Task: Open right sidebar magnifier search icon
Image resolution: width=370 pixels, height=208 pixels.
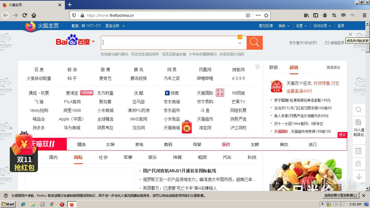Action: 359,110
